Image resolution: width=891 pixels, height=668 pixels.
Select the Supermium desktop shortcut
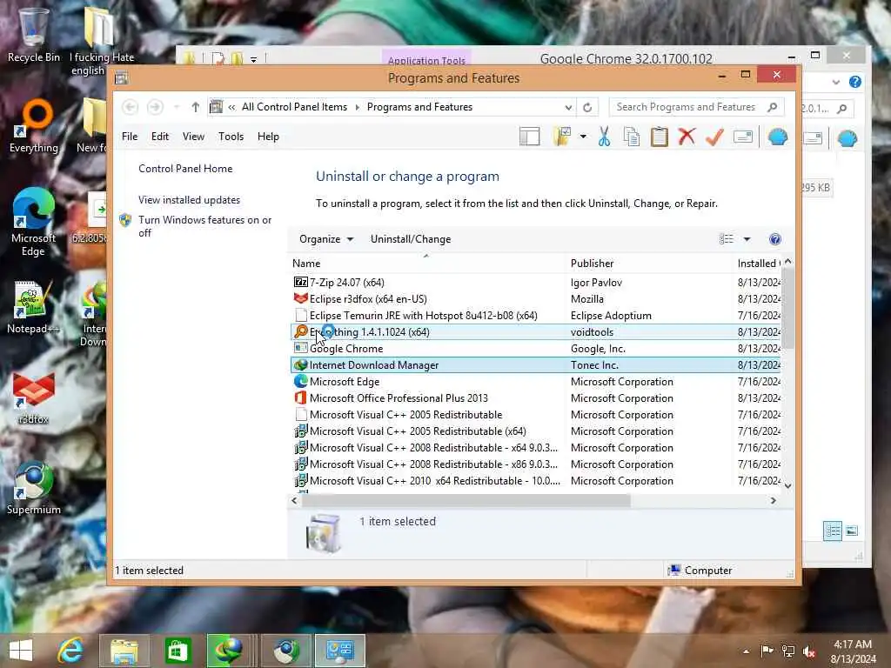[34, 489]
